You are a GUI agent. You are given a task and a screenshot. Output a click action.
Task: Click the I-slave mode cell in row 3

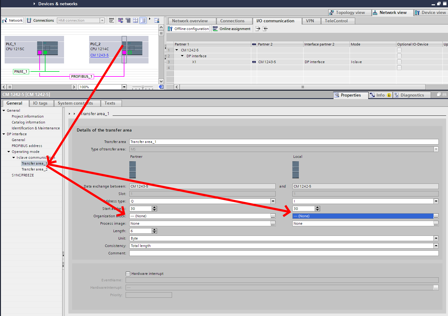pyautogui.click(x=373, y=62)
